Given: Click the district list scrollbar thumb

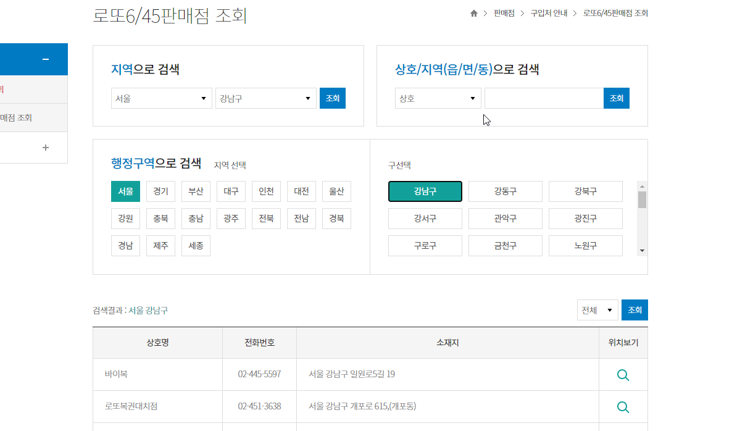Looking at the screenshot, I should tap(642, 199).
